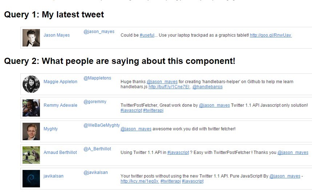Viewport: 312px width, 195px height.
Task: Click Jason Mayes' profile photo
Action: pos(31,38)
